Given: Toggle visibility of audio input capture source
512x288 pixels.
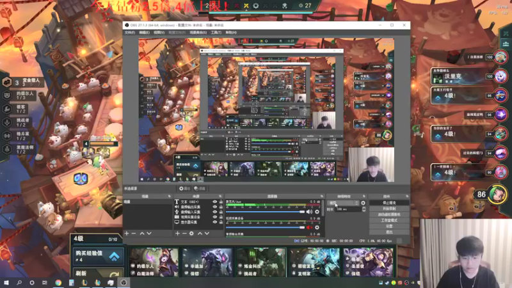Looking at the screenshot, I should [x=215, y=212].
